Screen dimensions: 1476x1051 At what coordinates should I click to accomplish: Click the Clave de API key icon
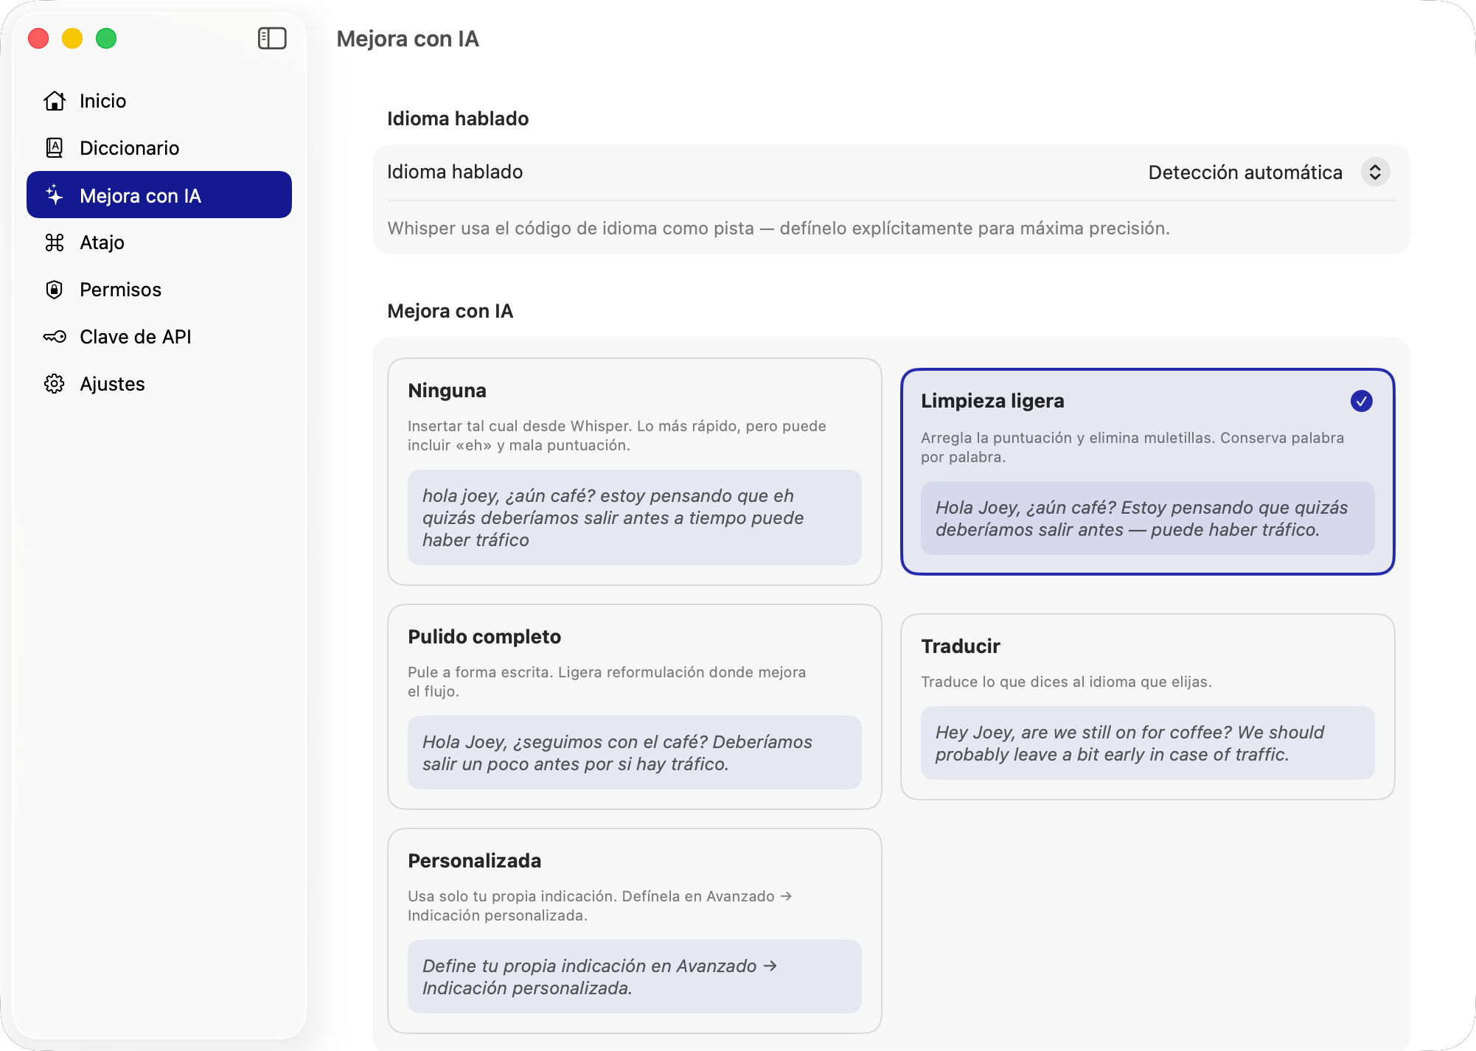point(55,337)
